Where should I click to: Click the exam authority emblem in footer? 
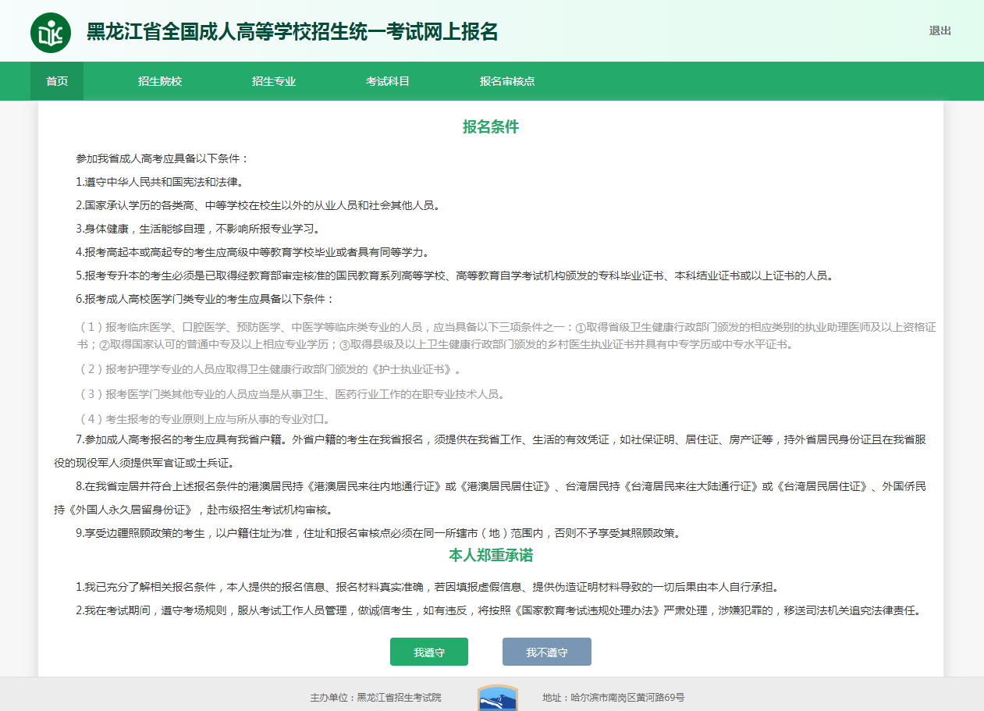[x=497, y=698]
